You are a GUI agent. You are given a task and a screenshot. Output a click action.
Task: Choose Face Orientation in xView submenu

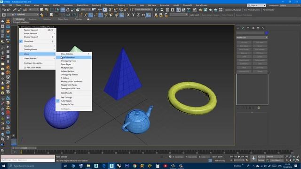tap(74, 57)
